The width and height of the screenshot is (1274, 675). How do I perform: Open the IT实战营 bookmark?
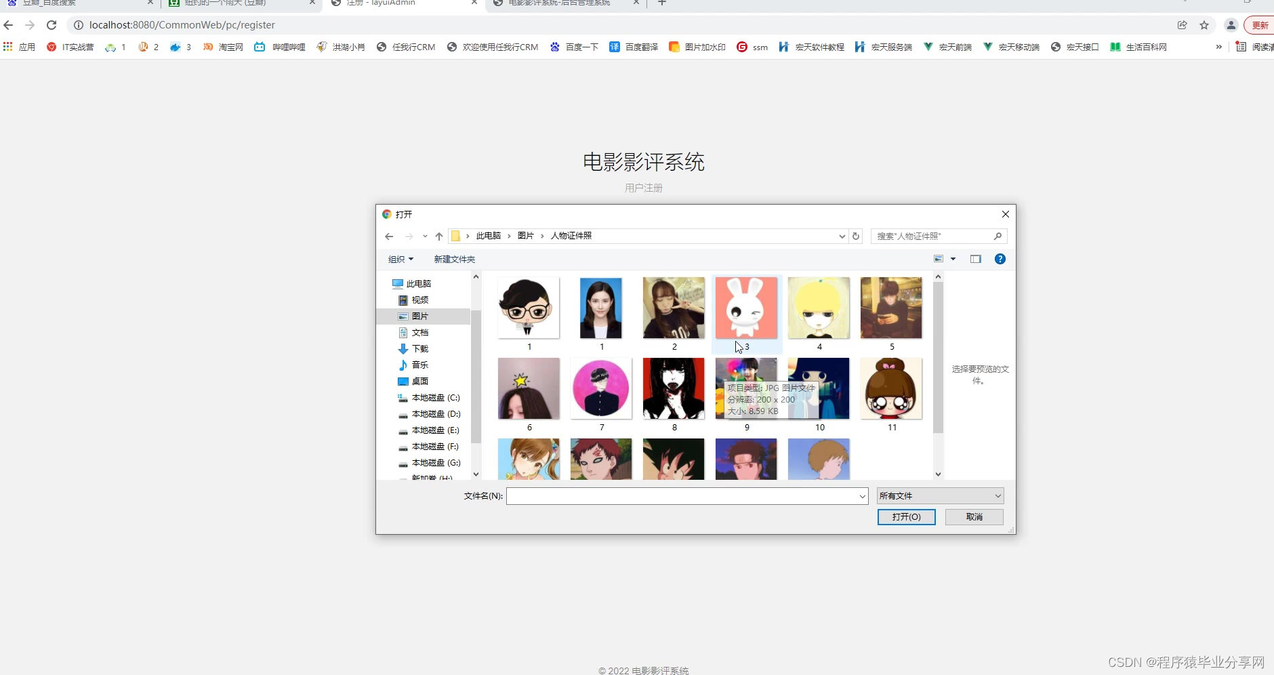point(70,47)
